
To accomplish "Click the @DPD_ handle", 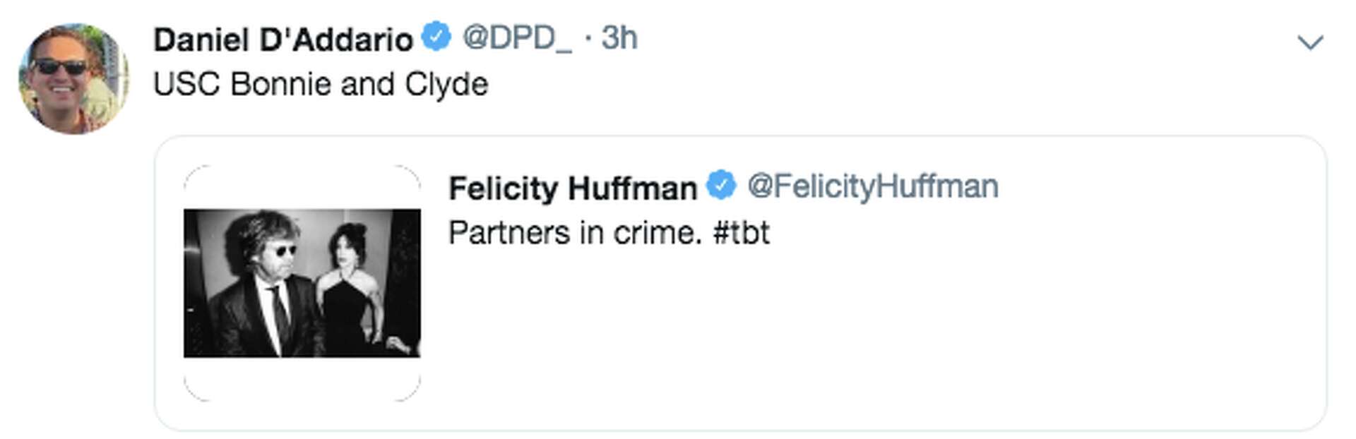I will [x=516, y=37].
